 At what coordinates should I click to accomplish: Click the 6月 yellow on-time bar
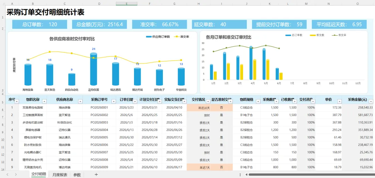281,76
